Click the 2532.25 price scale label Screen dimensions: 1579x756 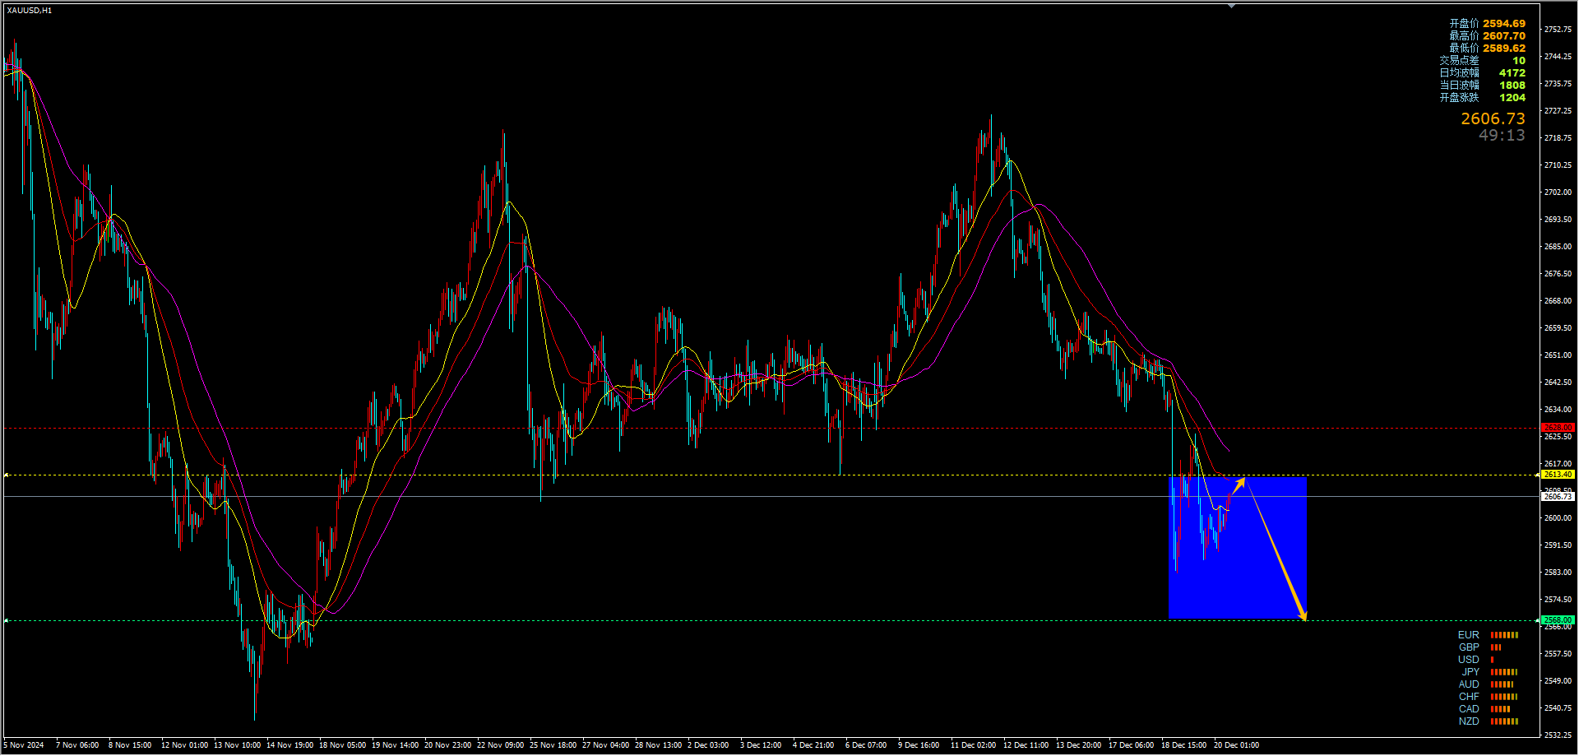[1558, 735]
